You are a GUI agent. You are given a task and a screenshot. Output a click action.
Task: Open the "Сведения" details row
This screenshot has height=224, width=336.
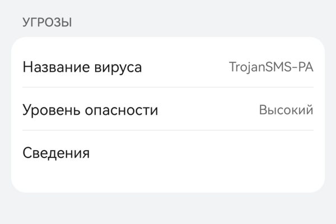click(x=56, y=153)
